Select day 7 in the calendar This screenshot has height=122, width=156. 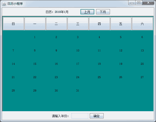pos(13,50)
